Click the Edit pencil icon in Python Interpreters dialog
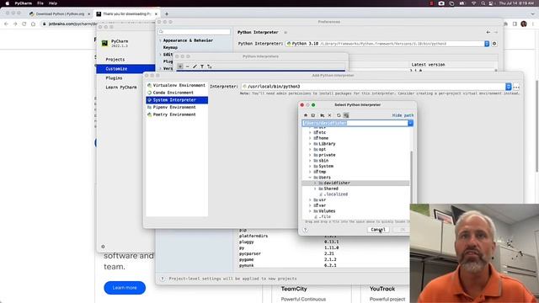This screenshot has height=303, width=539. (x=195, y=66)
